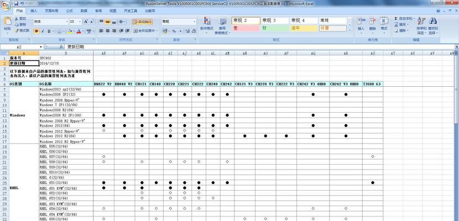Open AutoSum (自动求和) dropdown
This screenshot has width=459, height=221.
(414, 18)
